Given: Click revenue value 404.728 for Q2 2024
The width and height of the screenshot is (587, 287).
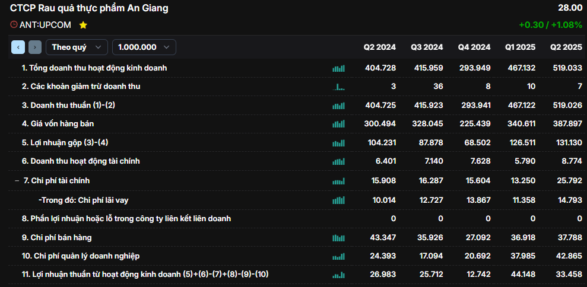Looking at the screenshot, I should tap(380, 68).
